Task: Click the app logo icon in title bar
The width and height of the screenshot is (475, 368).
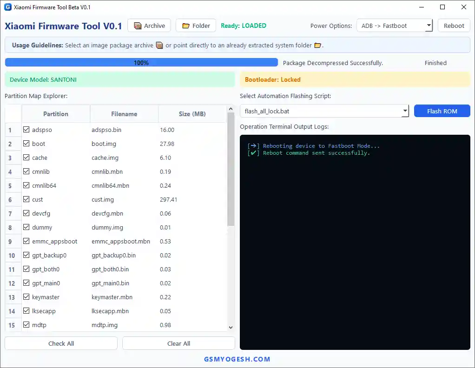Action: click(x=8, y=7)
